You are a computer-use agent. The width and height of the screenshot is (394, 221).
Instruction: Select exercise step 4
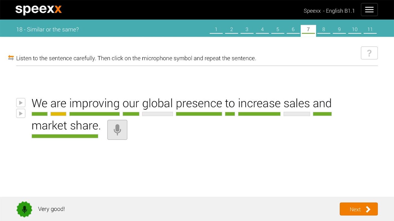(262, 30)
